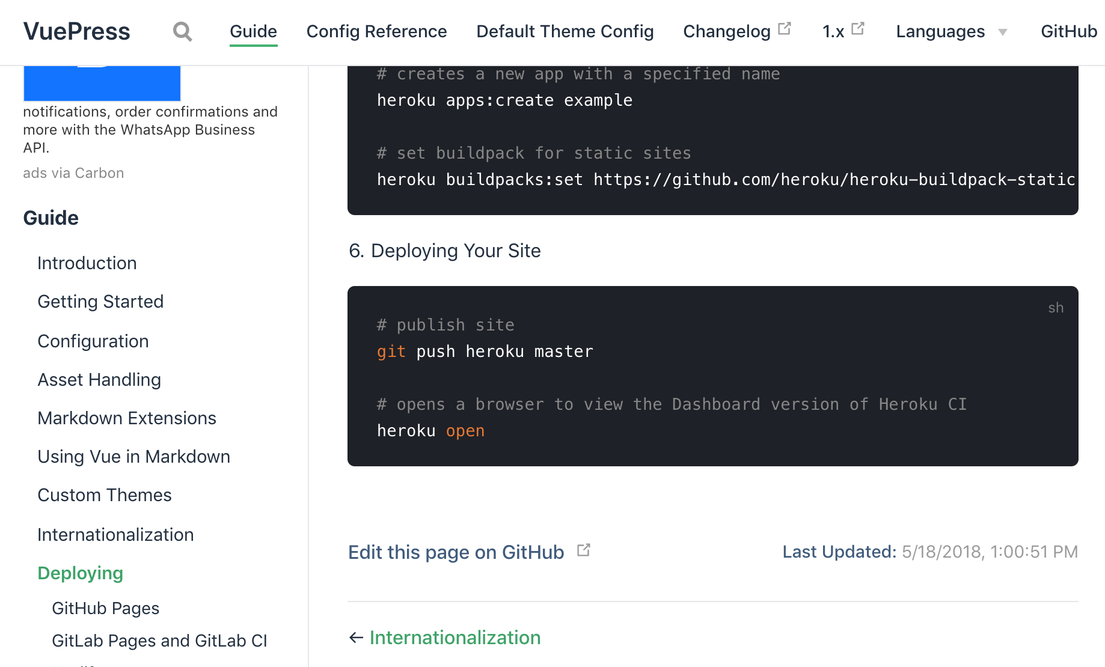Image resolution: width=1105 pixels, height=667 pixels.
Task: Navigate to Asset Handling
Action: click(99, 380)
